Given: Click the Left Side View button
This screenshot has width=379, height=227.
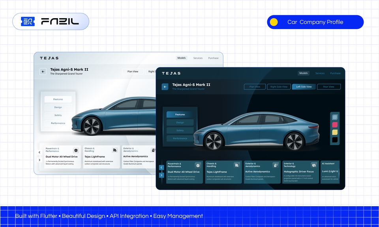Looking at the screenshot, I should (304, 86).
